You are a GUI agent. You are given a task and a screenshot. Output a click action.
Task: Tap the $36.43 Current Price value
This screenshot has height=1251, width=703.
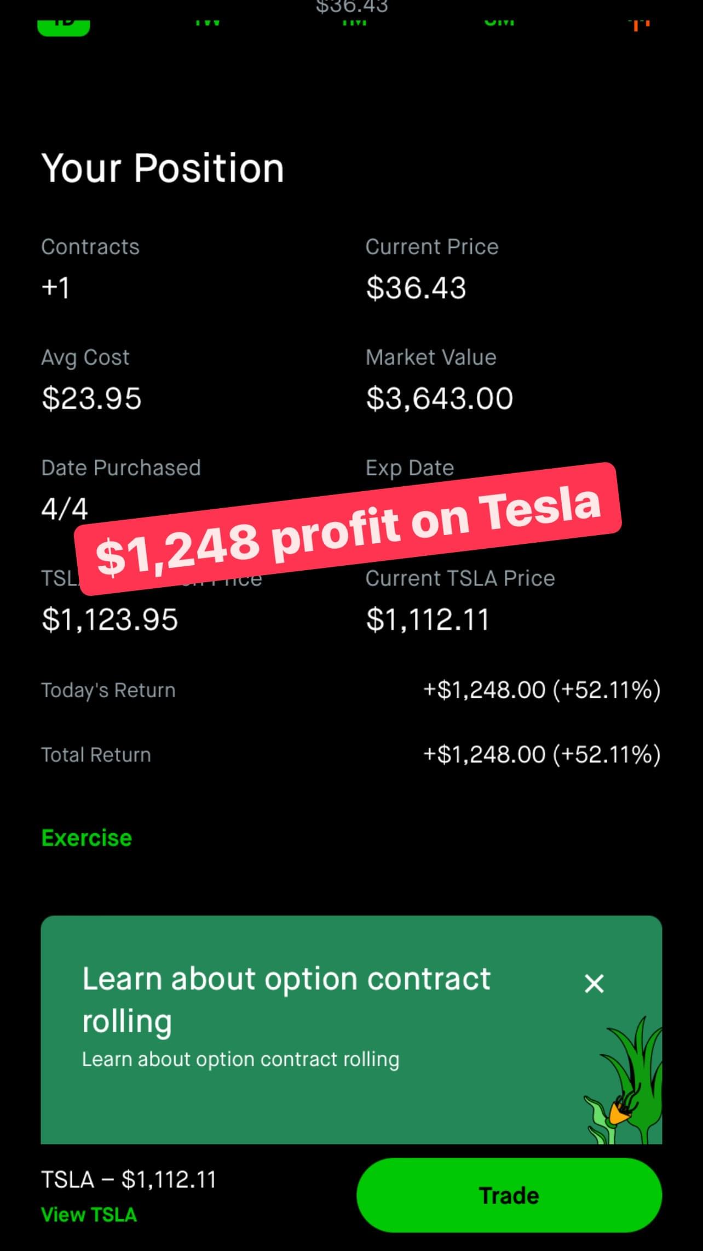tap(416, 288)
